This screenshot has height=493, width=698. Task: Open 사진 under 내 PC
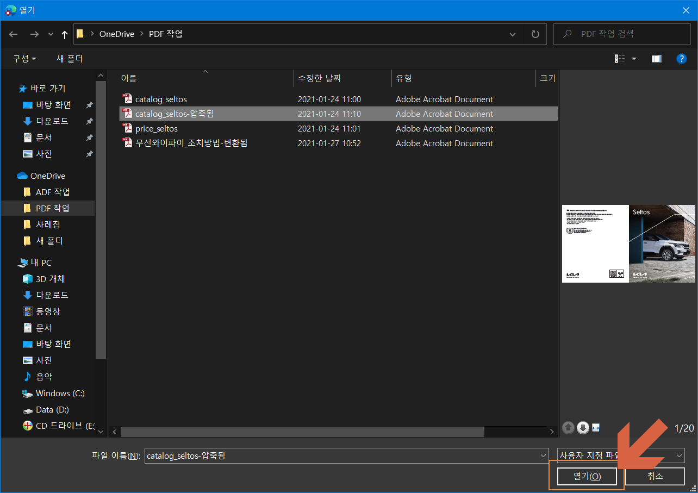(44, 360)
